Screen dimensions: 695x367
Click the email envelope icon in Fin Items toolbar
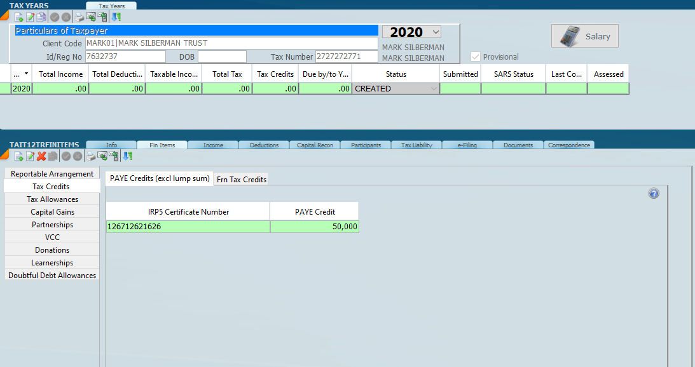[102, 156]
